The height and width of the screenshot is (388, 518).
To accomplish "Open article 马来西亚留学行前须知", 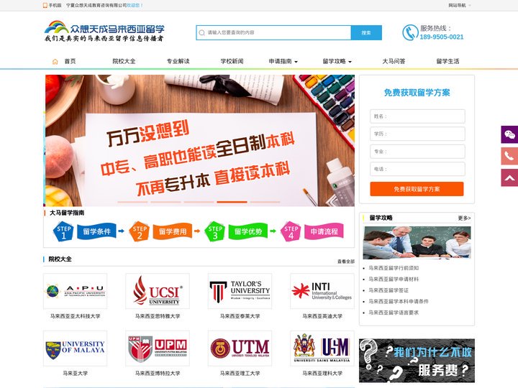I will coord(394,268).
